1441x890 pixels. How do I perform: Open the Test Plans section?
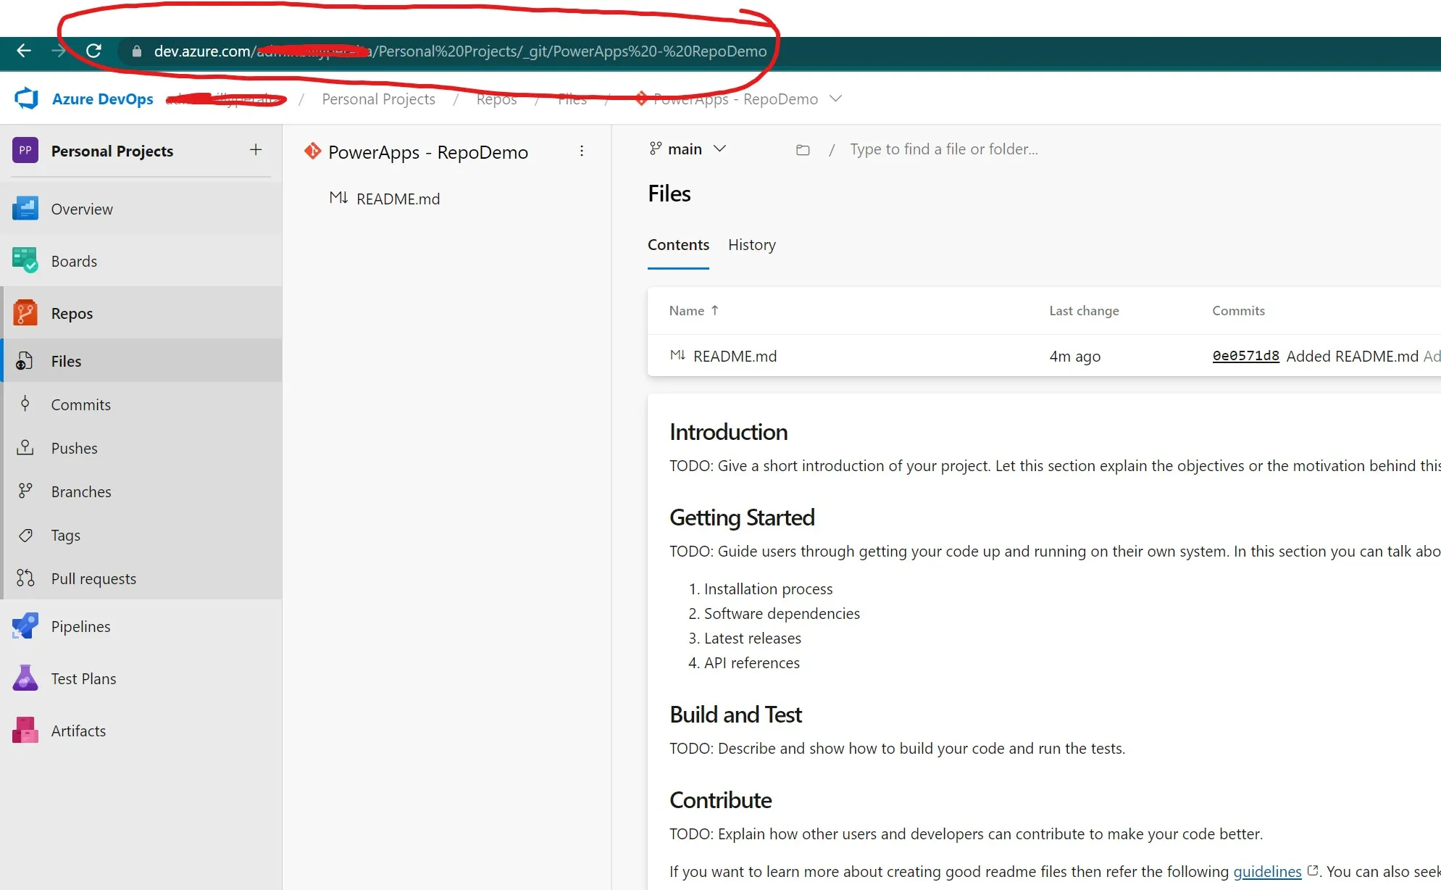[x=83, y=678]
